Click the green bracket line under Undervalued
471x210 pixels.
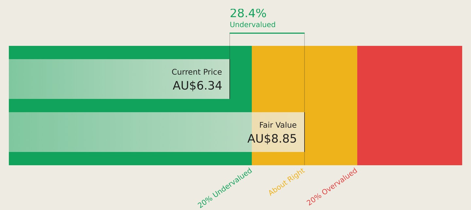267,33
